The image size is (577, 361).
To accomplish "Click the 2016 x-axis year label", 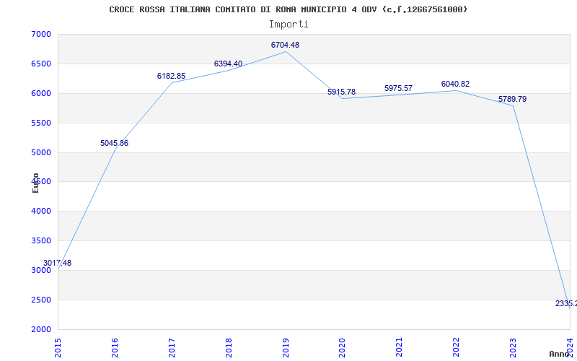I will (x=115, y=347).
